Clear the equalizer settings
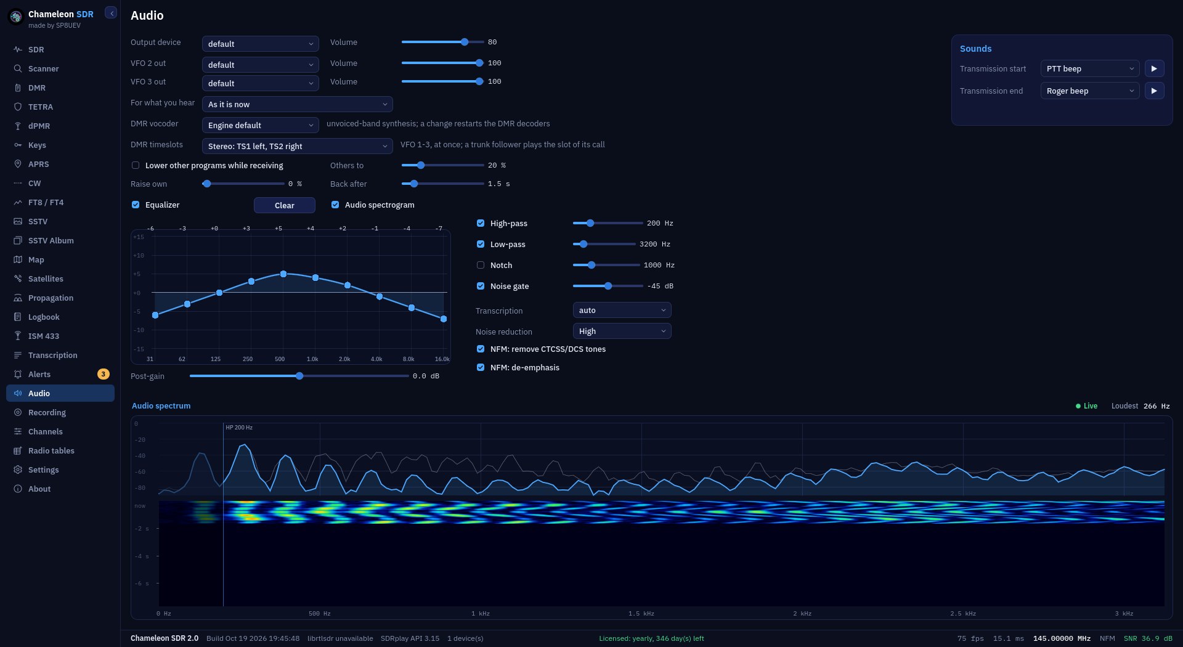Screen dimensions: 1183x647 285,205
